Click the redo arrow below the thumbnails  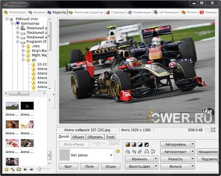tap(31, 169)
